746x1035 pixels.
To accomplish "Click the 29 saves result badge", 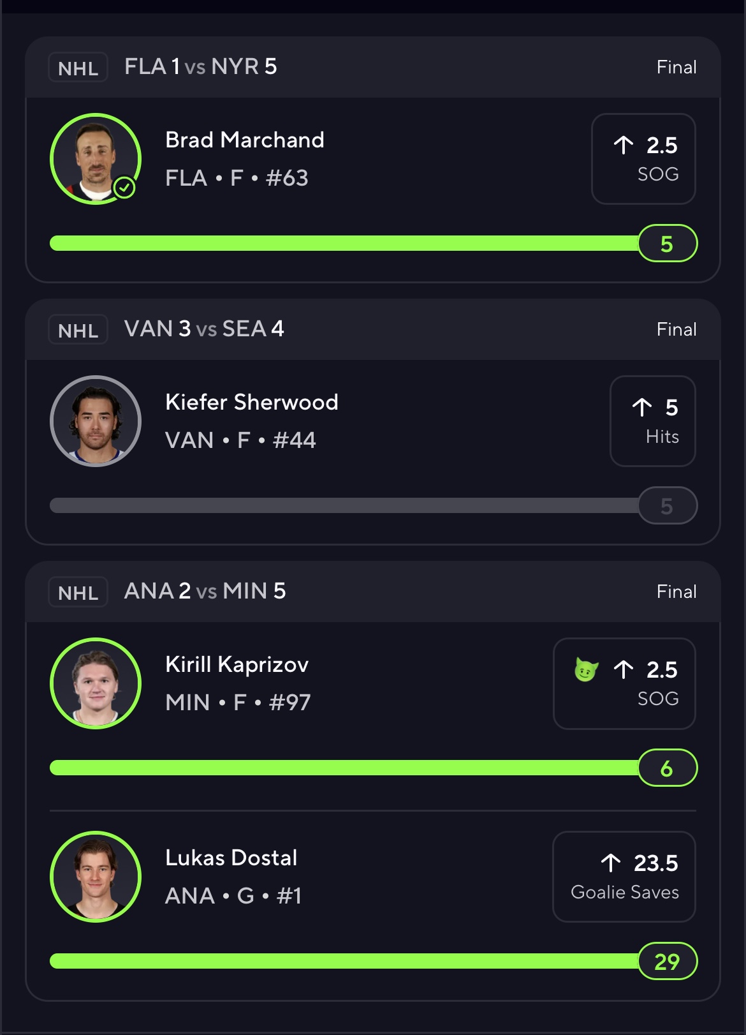I will coord(667,961).
